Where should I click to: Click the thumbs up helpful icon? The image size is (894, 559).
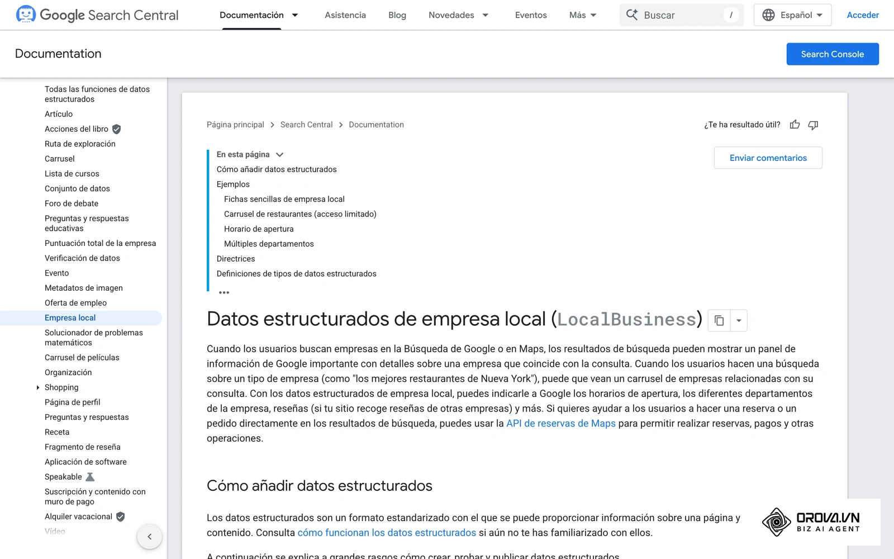coord(795,125)
